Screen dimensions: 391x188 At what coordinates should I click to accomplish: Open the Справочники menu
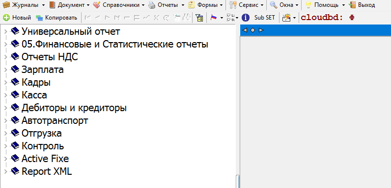point(119,5)
